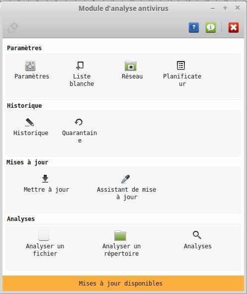Open Analyses magnifying glass icon

[197, 235]
